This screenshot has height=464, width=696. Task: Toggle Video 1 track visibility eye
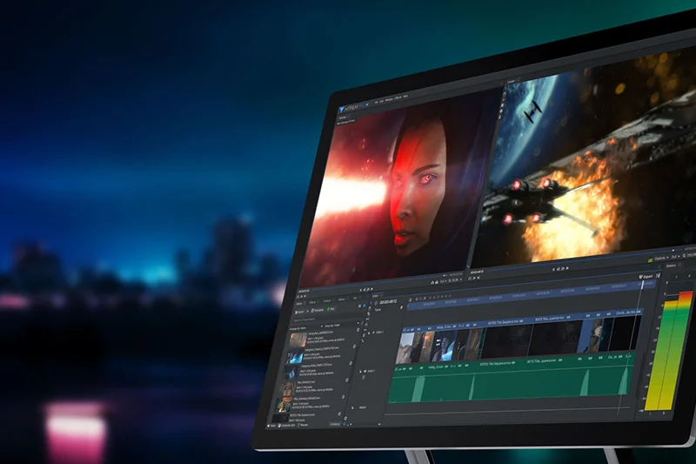point(373,333)
